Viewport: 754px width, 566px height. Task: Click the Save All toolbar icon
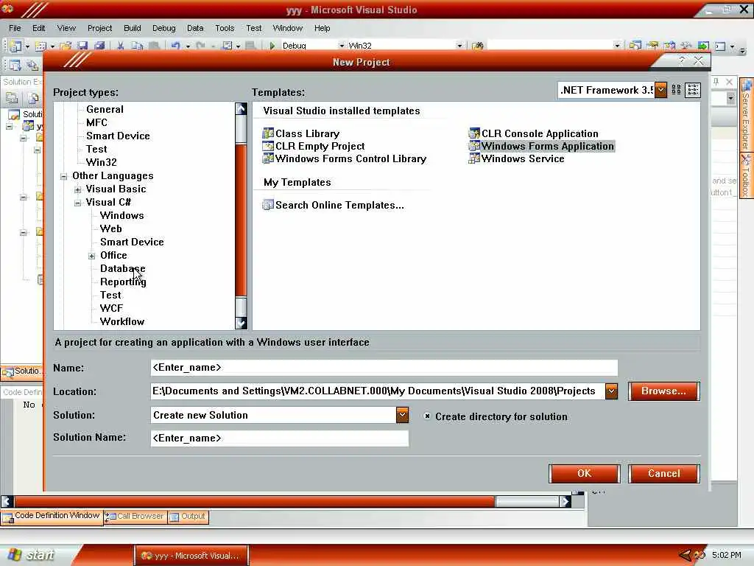coord(99,46)
